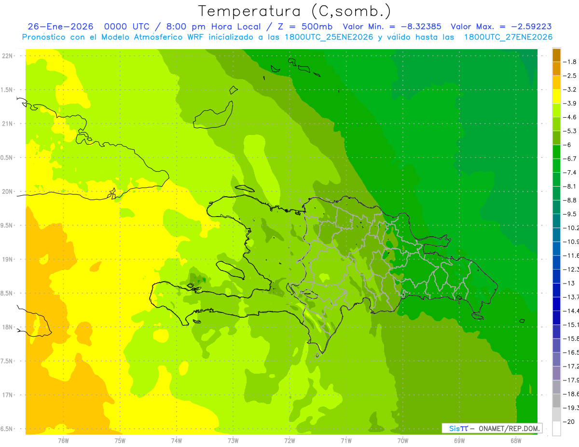Image resolution: width=579 pixels, height=447 pixels.
Task: Click the 'Valor Min. = -8.32385' text
Action: pos(392,27)
